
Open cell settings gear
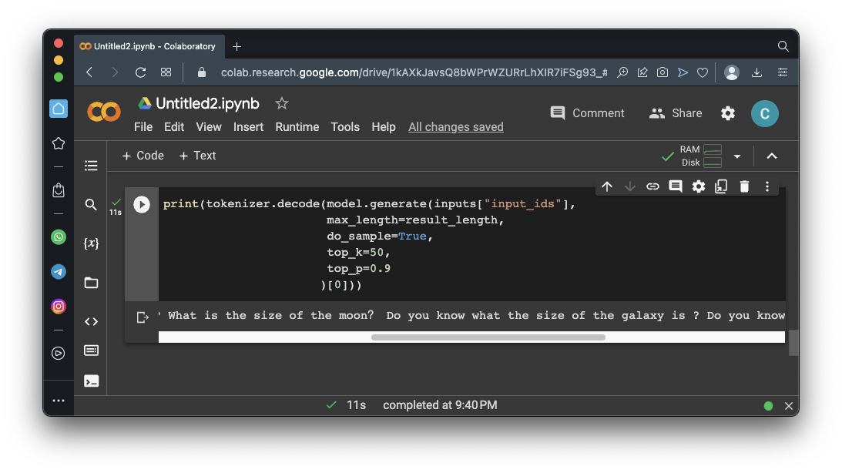699,186
